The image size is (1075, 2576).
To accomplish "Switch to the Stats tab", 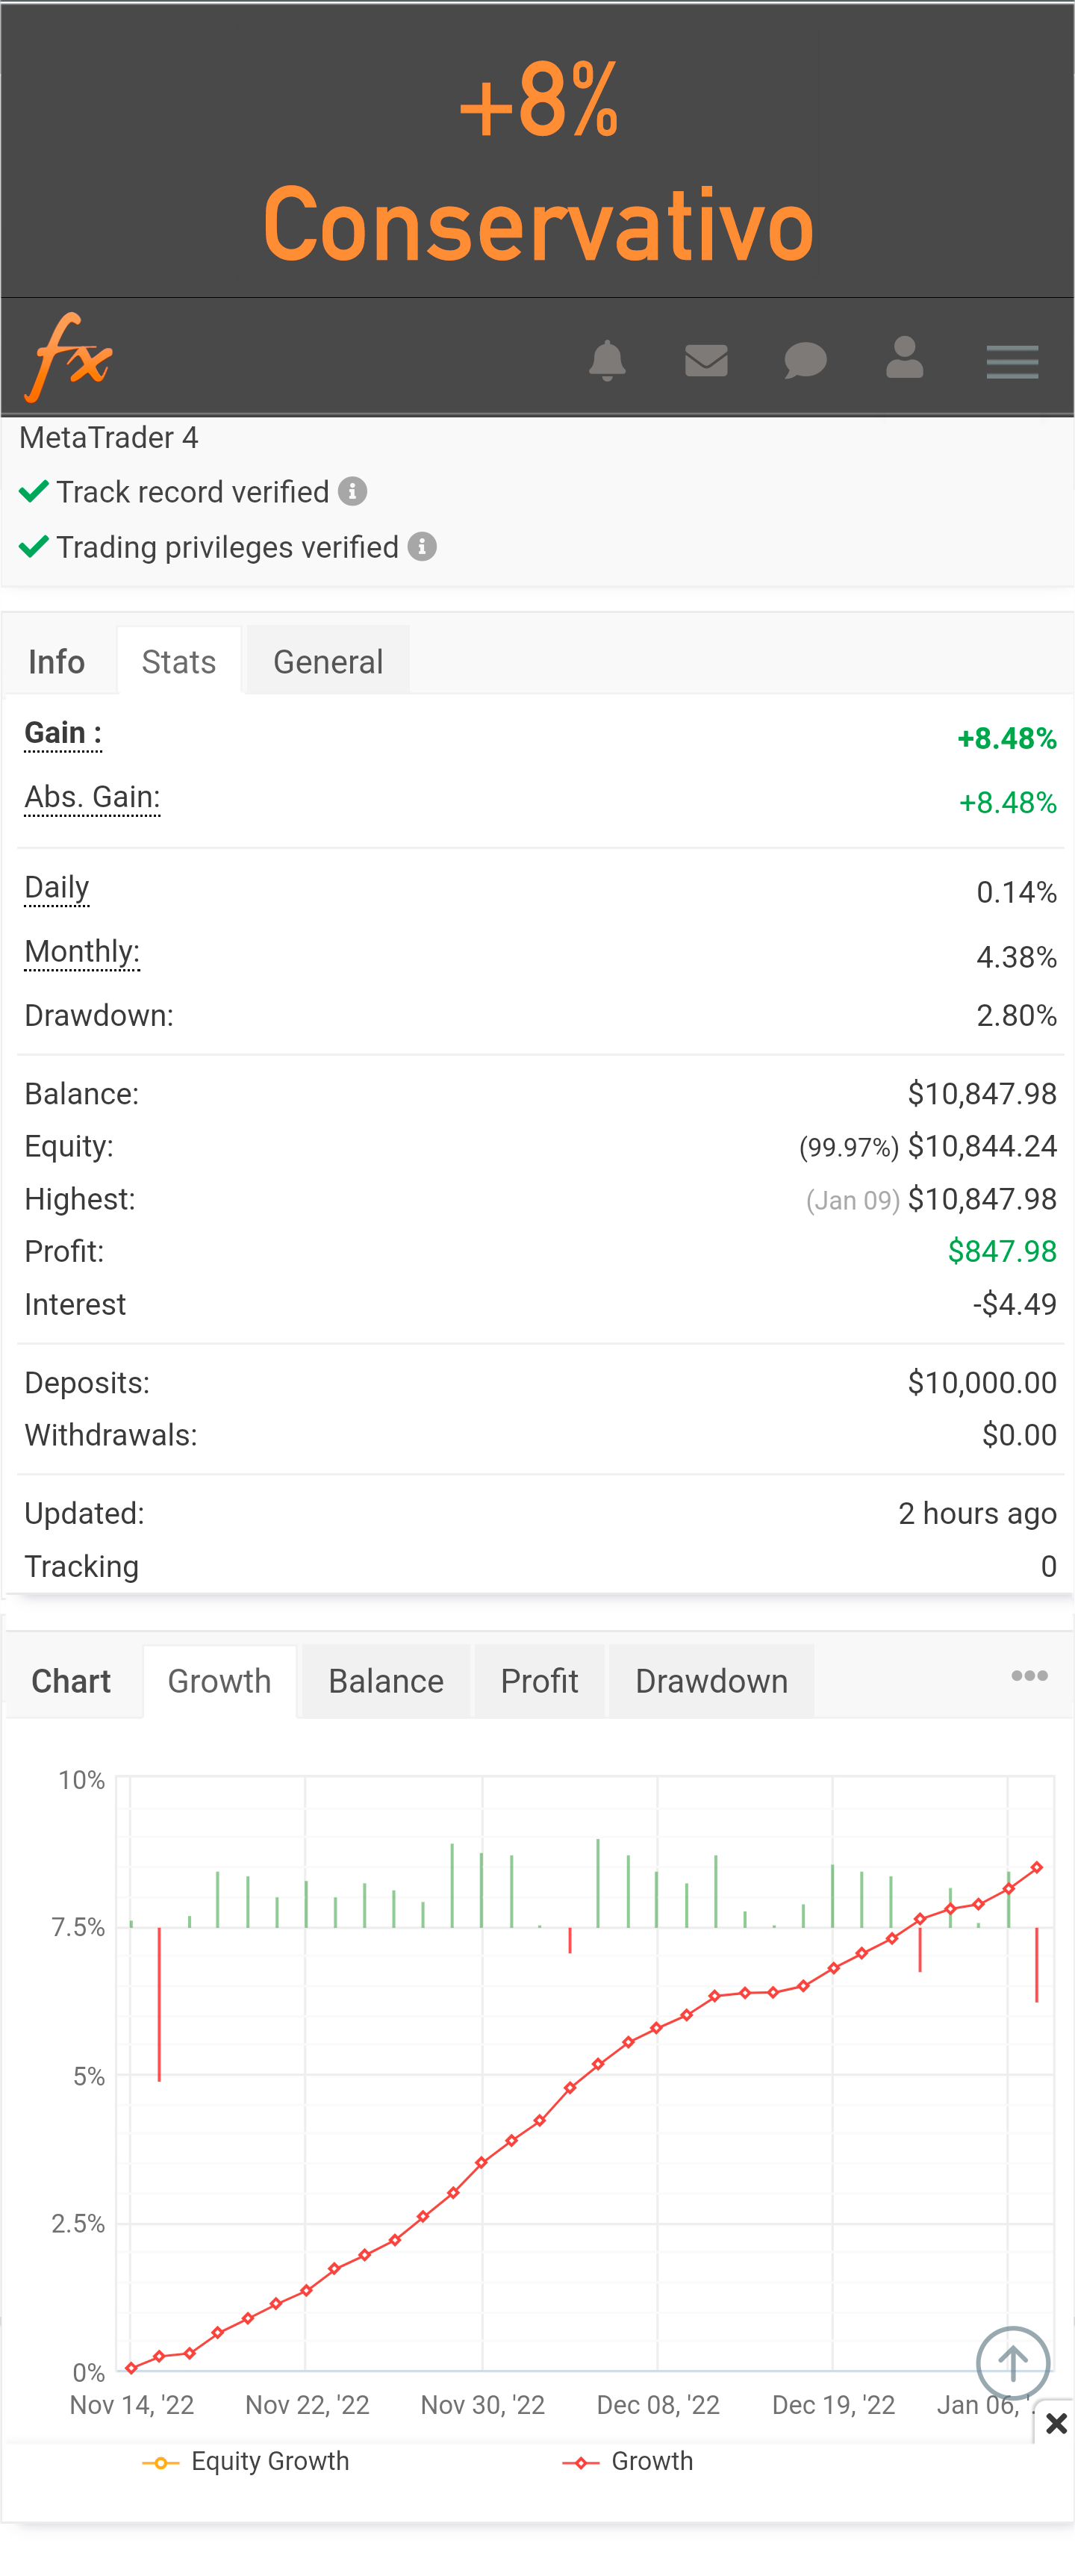I will (179, 661).
